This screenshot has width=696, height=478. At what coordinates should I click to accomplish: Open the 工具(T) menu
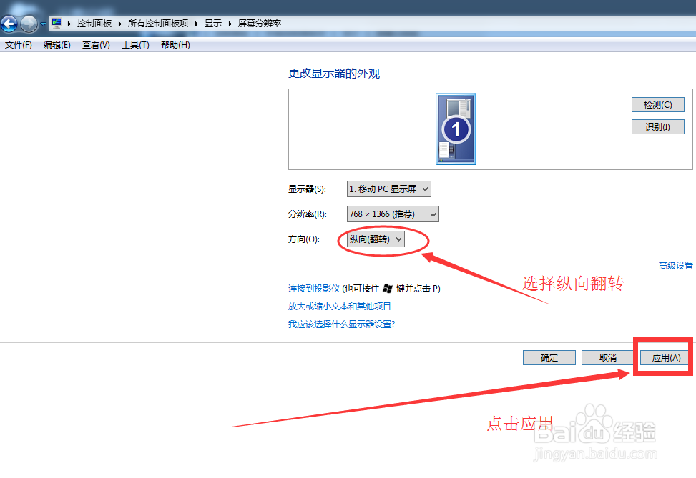[x=134, y=44]
